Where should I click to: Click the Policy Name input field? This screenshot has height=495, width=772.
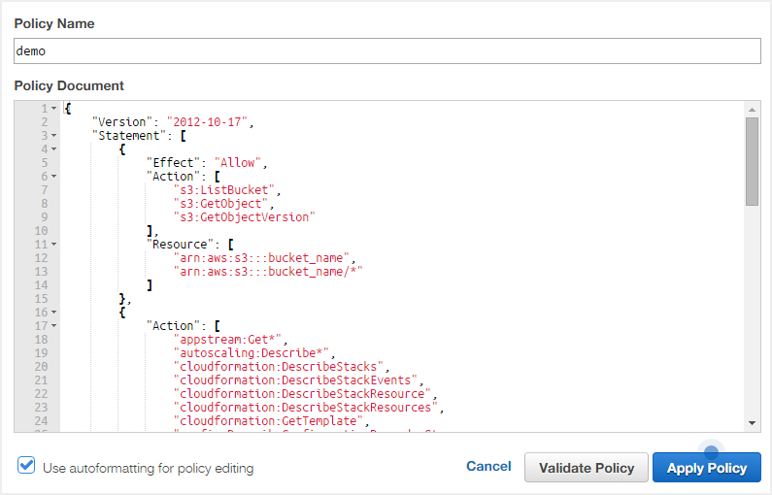386,51
